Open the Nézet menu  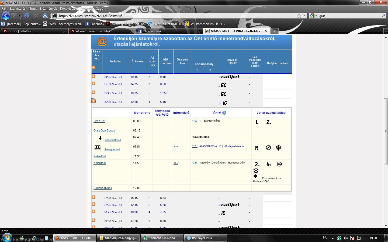[33, 9]
